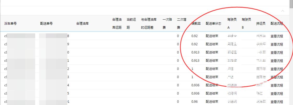This screenshot has height=105, width=293.
Task: Open 查看流程 for the order ending in 8
Action: [277, 36]
